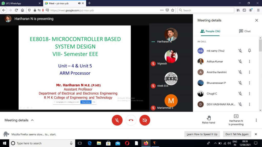Toggle the microphone mute button
Screen dimensions: 262x147
tap(117, 120)
